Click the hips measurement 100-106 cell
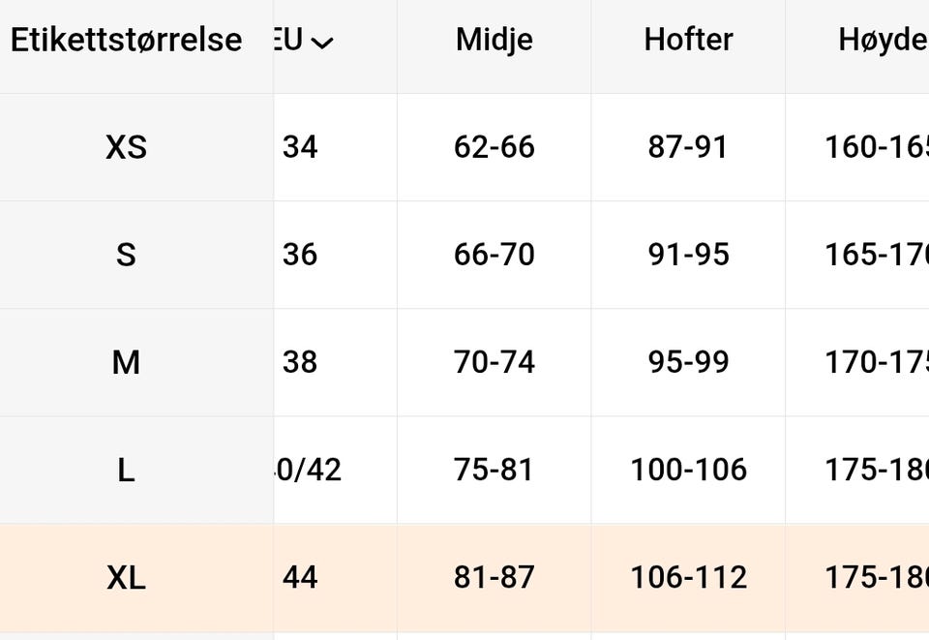The width and height of the screenshot is (929, 640). click(x=688, y=471)
